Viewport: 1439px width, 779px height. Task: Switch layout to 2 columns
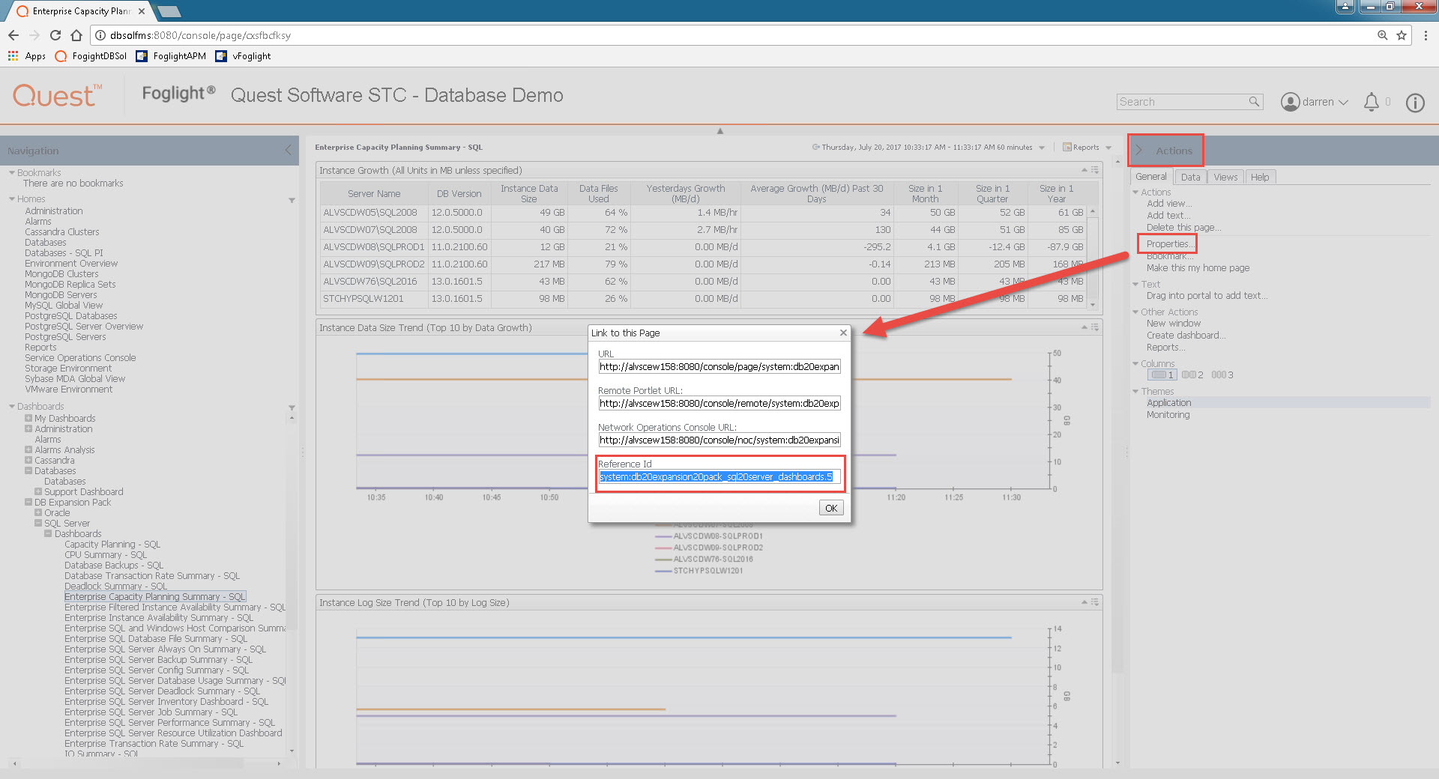click(x=1192, y=375)
